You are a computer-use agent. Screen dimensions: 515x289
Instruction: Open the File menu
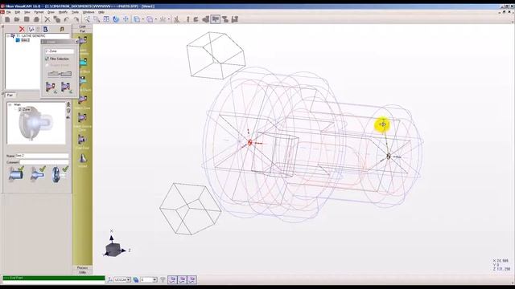9,12
